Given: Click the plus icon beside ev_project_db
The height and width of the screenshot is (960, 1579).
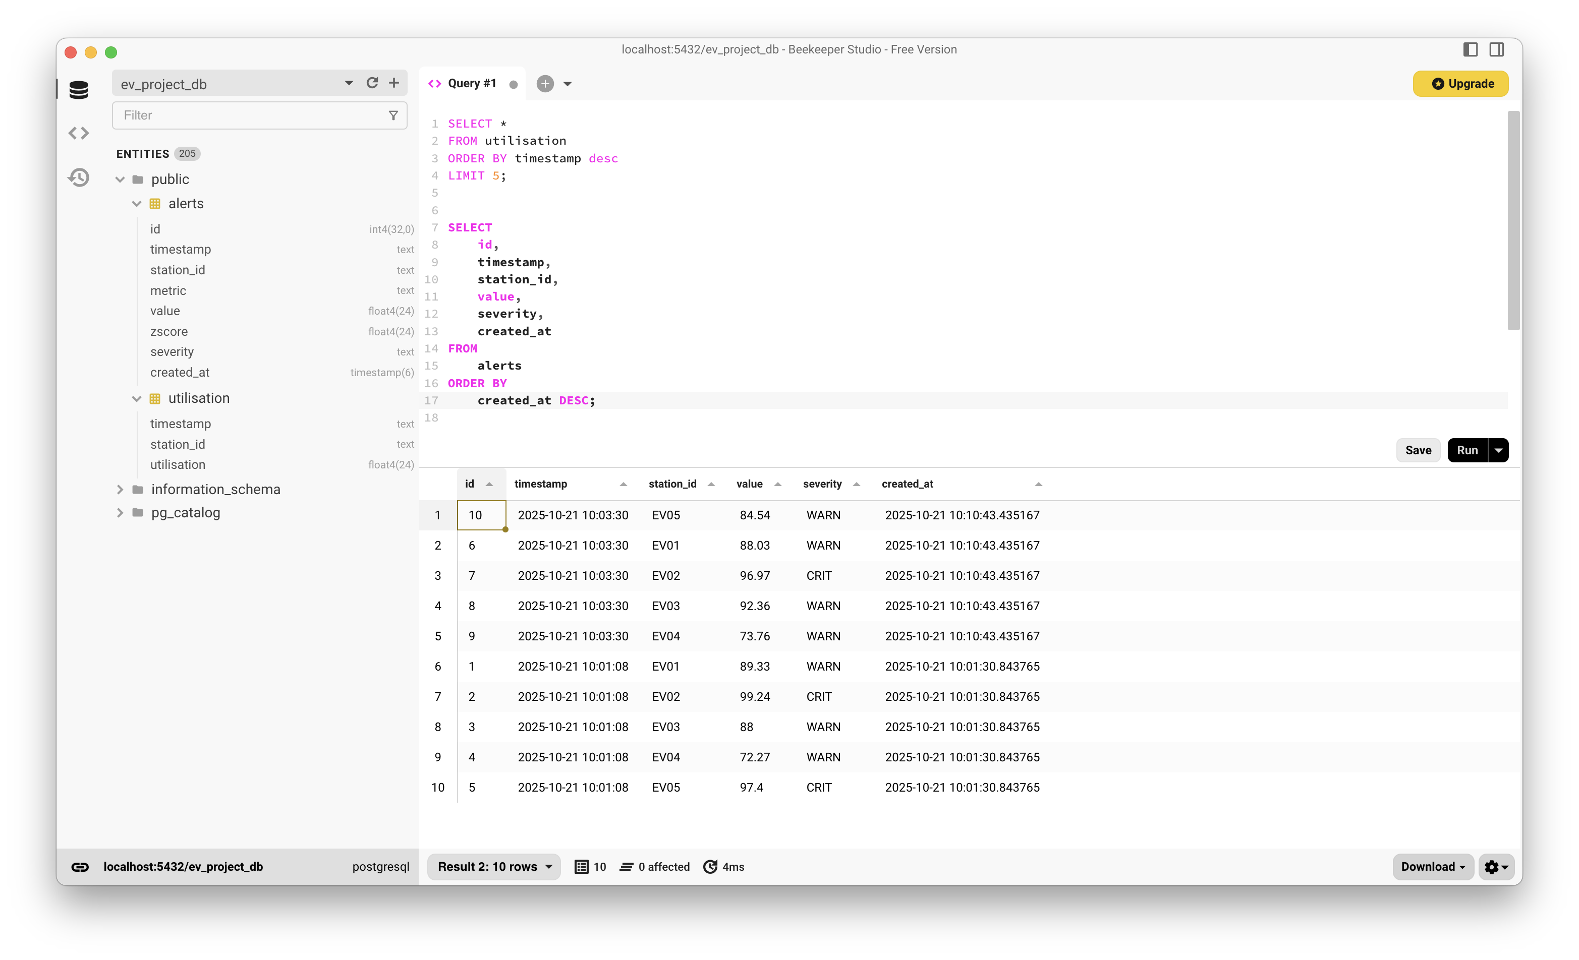Looking at the screenshot, I should point(394,83).
